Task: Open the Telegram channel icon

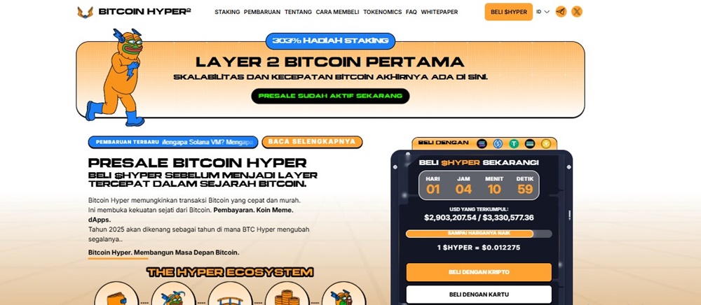Action: pos(561,12)
